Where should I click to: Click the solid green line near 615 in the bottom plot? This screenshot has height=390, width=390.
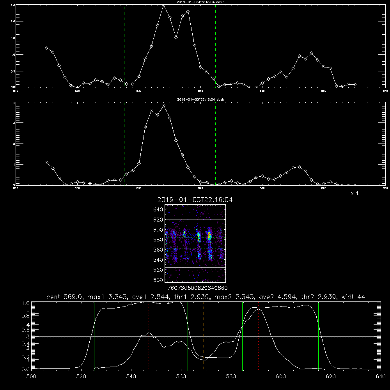(318, 336)
